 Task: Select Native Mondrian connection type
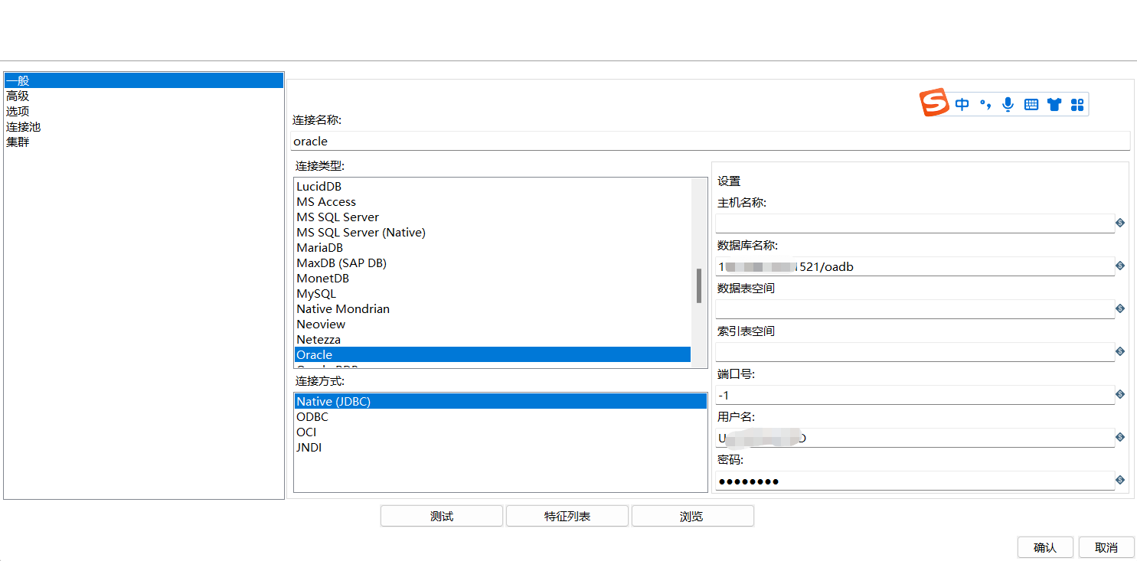(492, 309)
